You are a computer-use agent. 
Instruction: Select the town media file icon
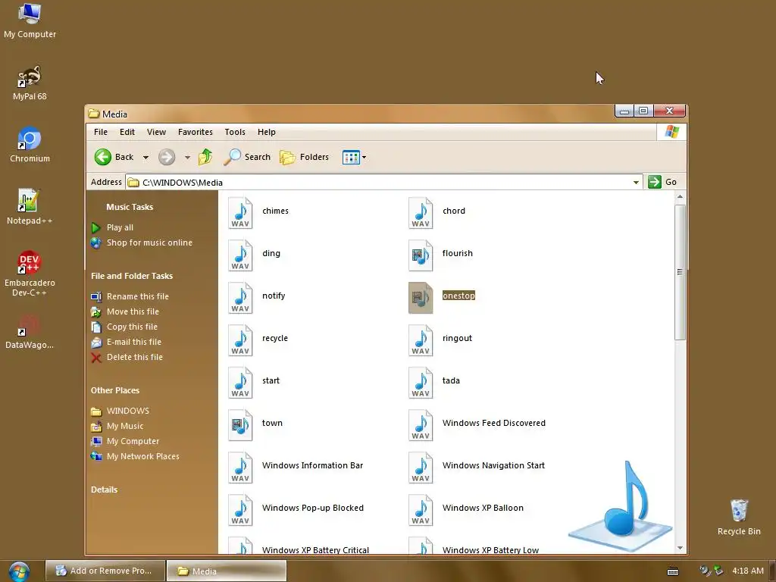click(240, 425)
